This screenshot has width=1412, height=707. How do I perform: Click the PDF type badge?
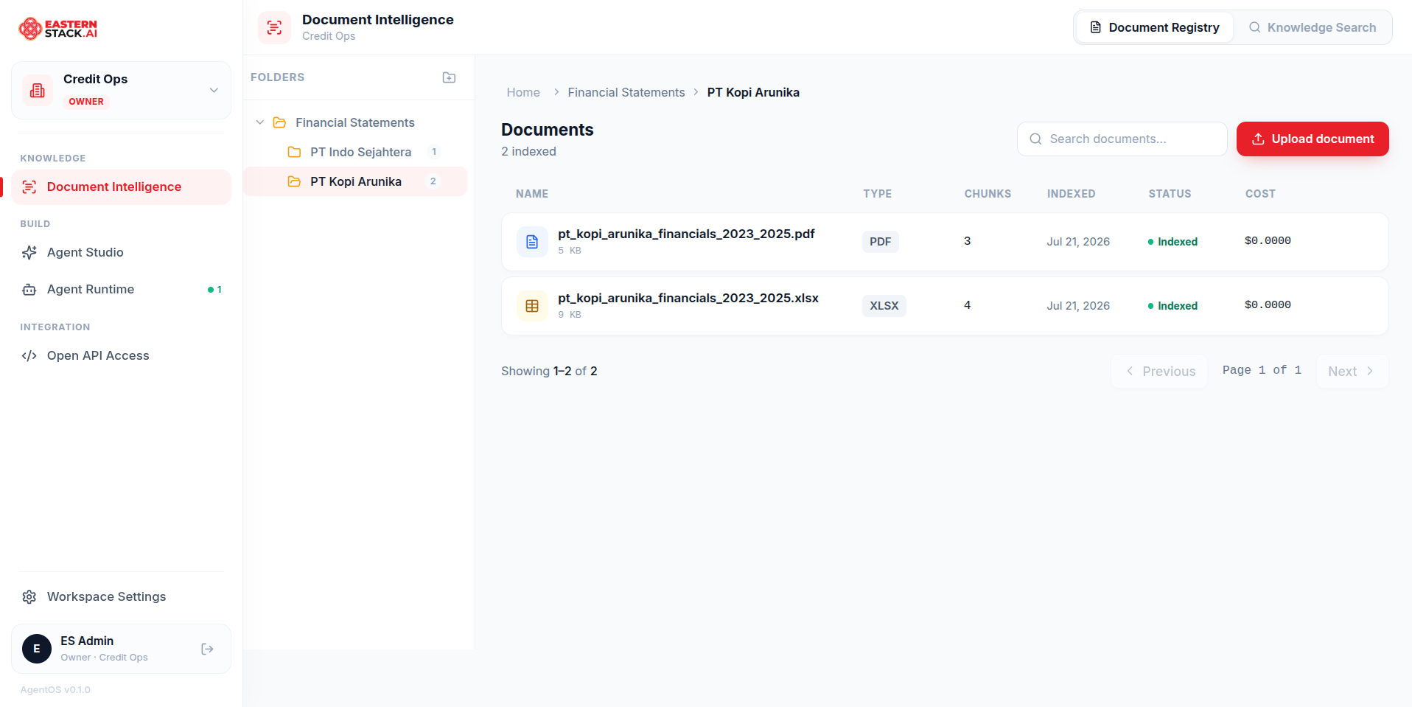pyautogui.click(x=881, y=242)
